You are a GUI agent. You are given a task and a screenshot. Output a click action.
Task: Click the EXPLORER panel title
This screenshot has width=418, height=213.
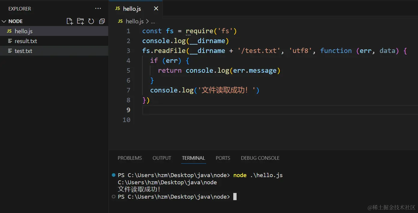point(19,9)
